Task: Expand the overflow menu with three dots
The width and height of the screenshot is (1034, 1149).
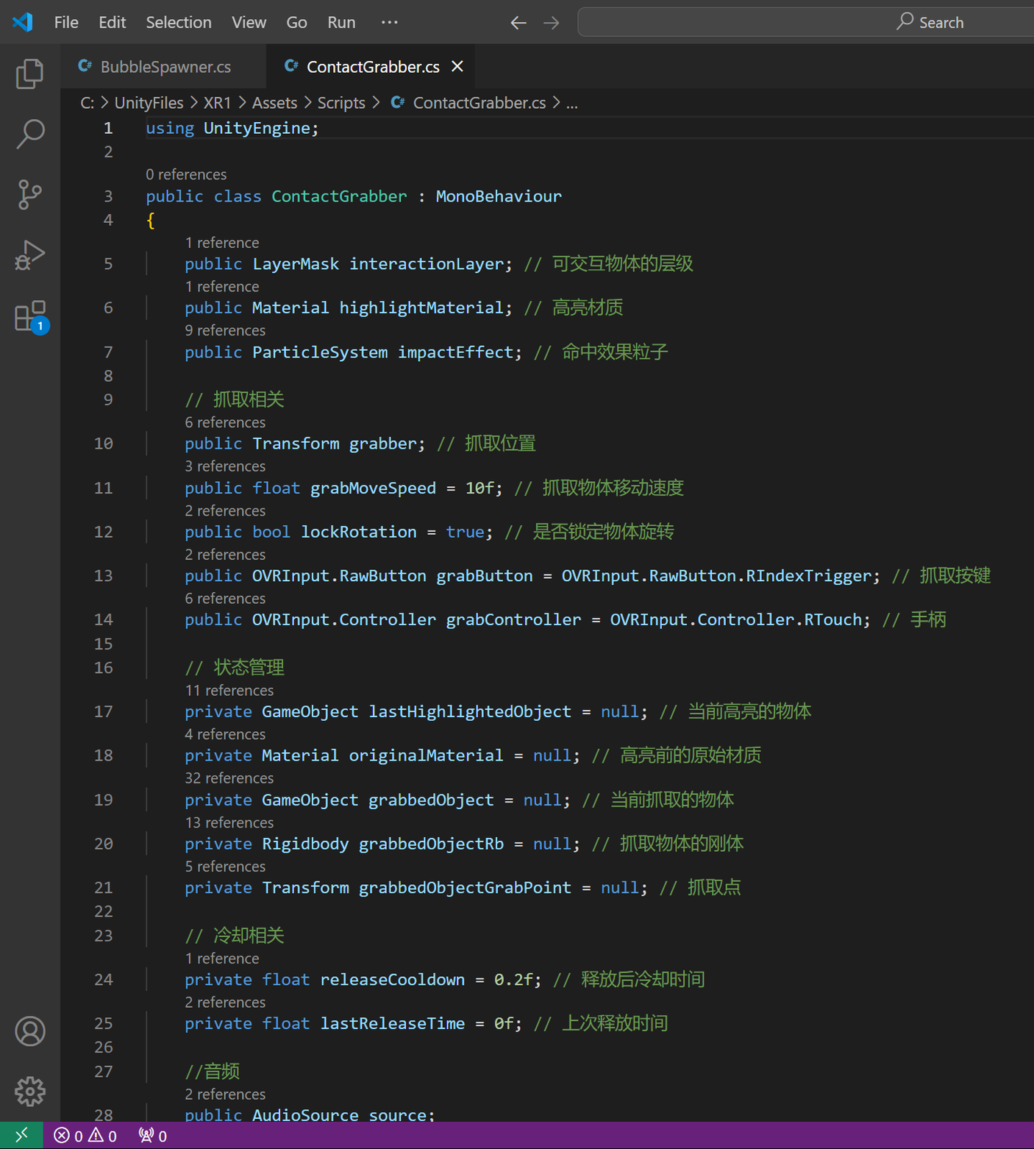Action: coord(390,22)
